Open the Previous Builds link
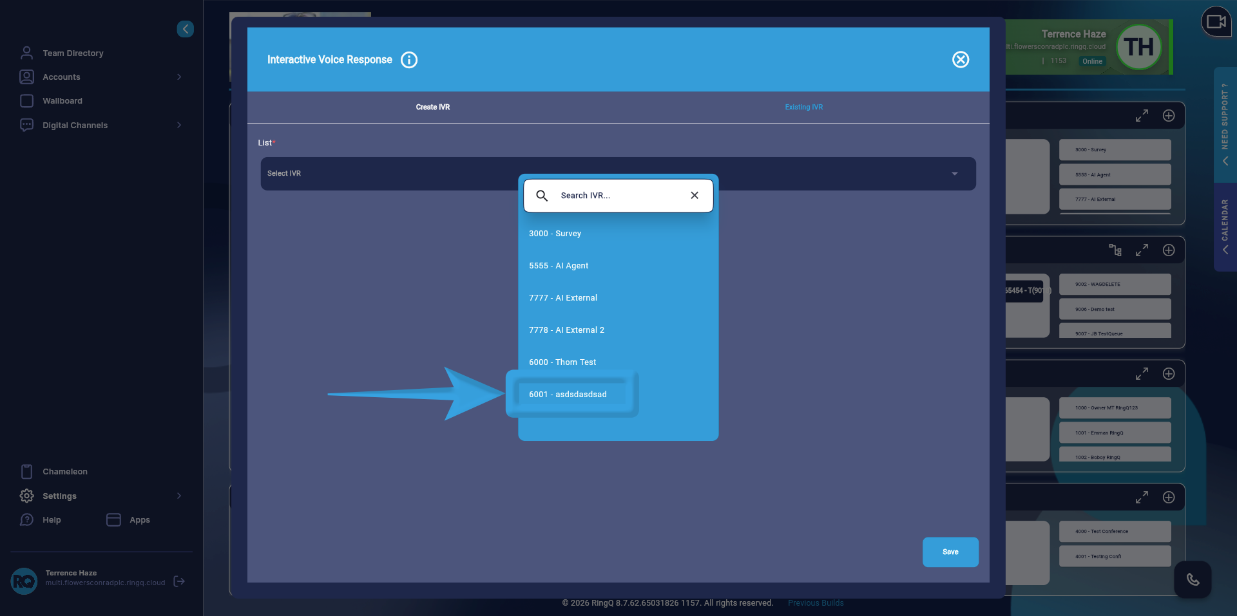 [815, 603]
